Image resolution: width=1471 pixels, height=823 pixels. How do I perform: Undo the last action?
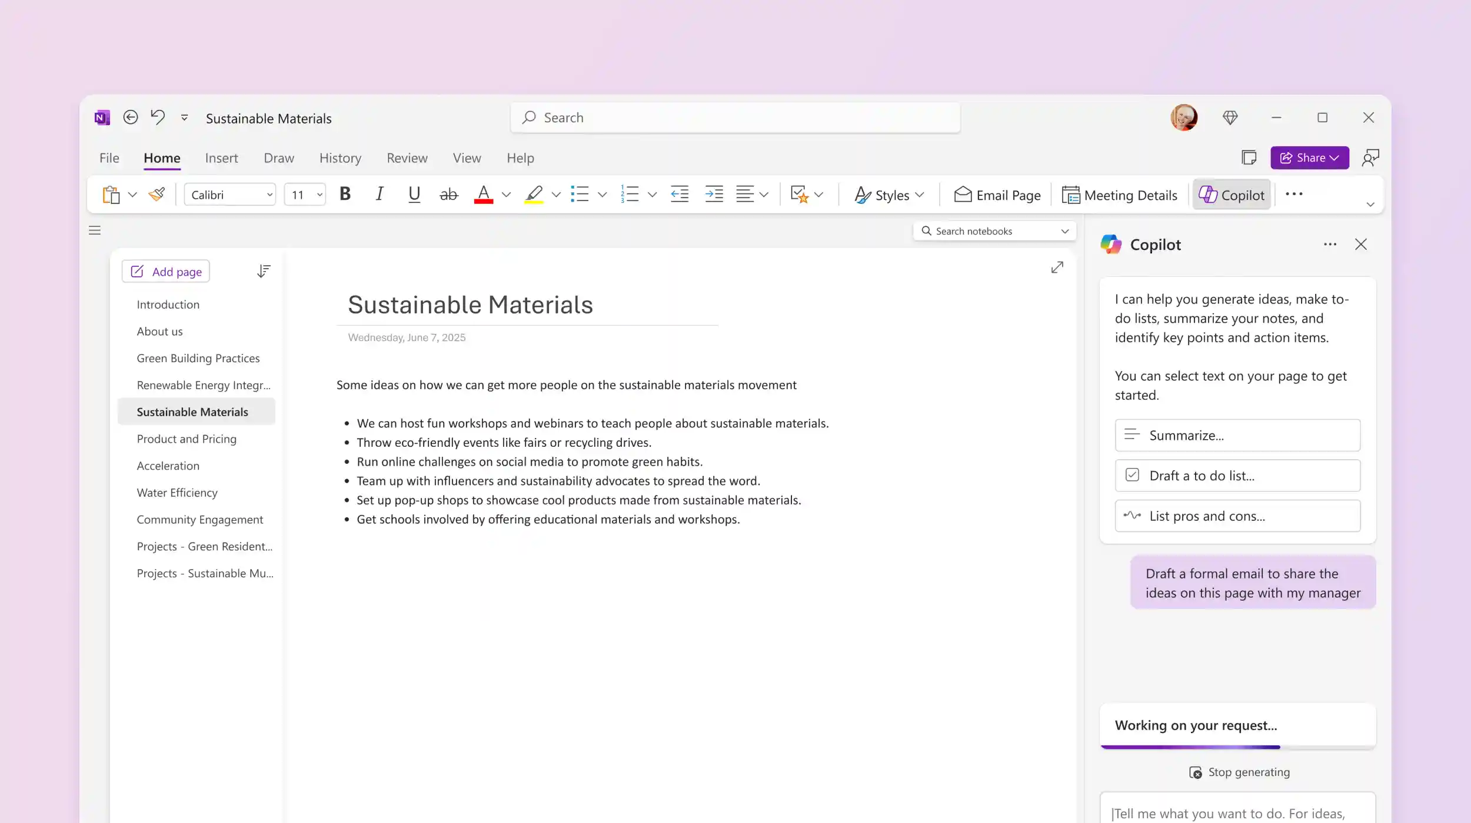tap(158, 117)
